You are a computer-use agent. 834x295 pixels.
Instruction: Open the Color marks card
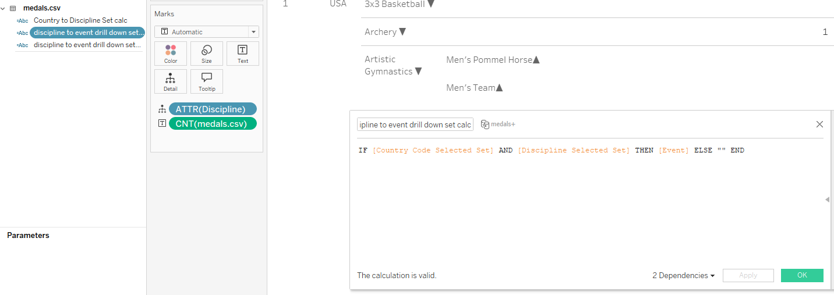171,54
